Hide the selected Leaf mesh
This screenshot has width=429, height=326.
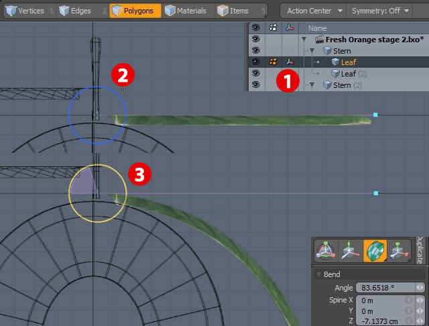255,62
